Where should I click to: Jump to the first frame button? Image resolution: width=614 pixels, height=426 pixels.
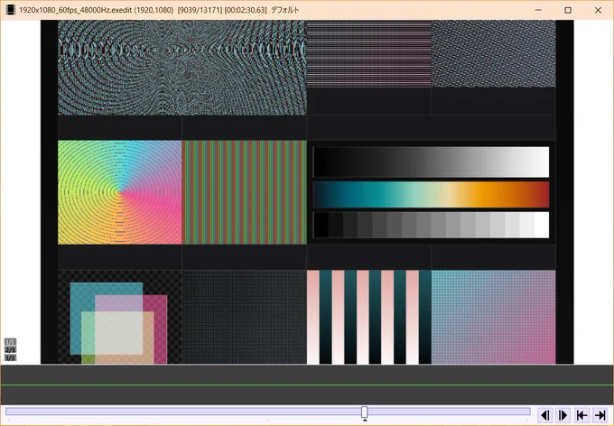point(581,415)
